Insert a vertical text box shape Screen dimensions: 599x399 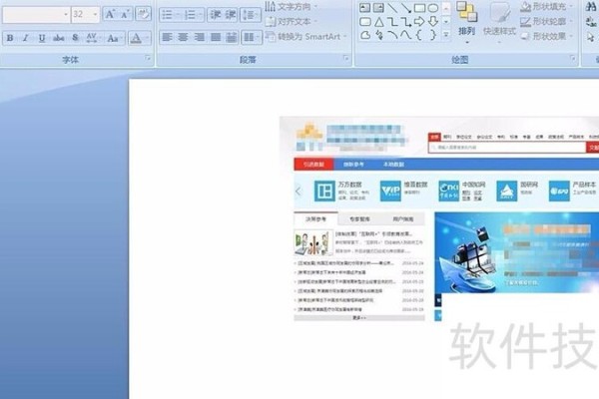[x=378, y=8]
